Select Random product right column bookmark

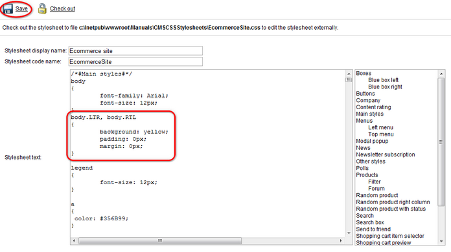[393, 202]
